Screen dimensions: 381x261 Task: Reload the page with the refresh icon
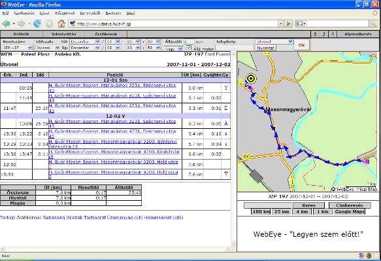click(x=37, y=24)
